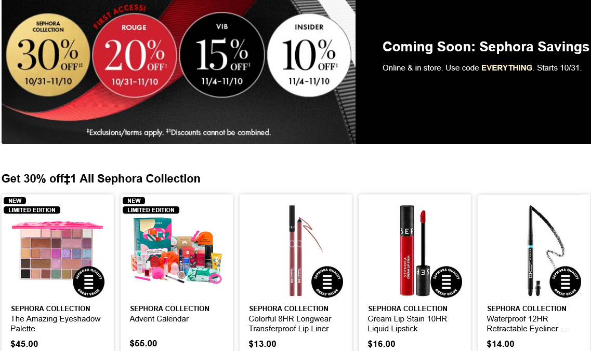This screenshot has width=591, height=351.
Task: Click the Limited Edition tag on Advent Calendar
Action: 151,210
